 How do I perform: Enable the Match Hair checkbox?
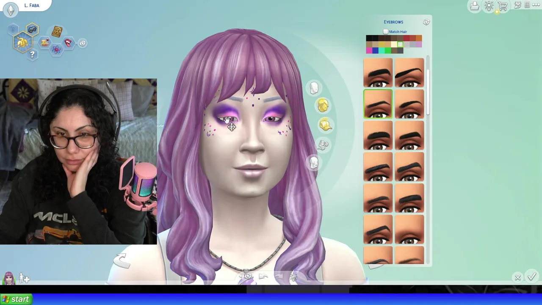coord(385,32)
